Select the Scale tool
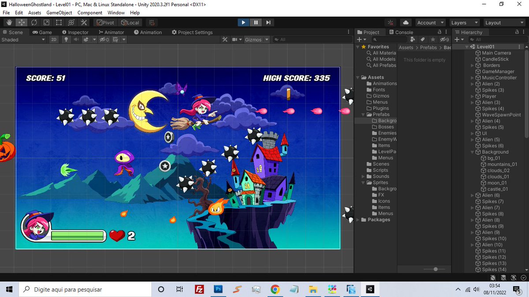The width and height of the screenshot is (529, 297). click(46, 22)
